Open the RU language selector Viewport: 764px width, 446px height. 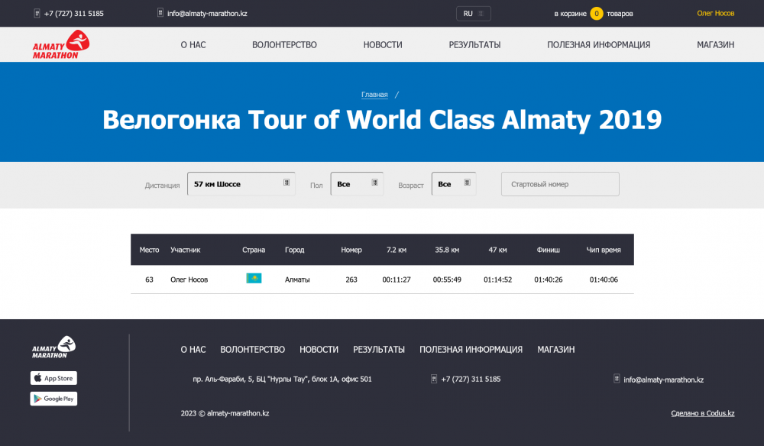[x=473, y=14]
